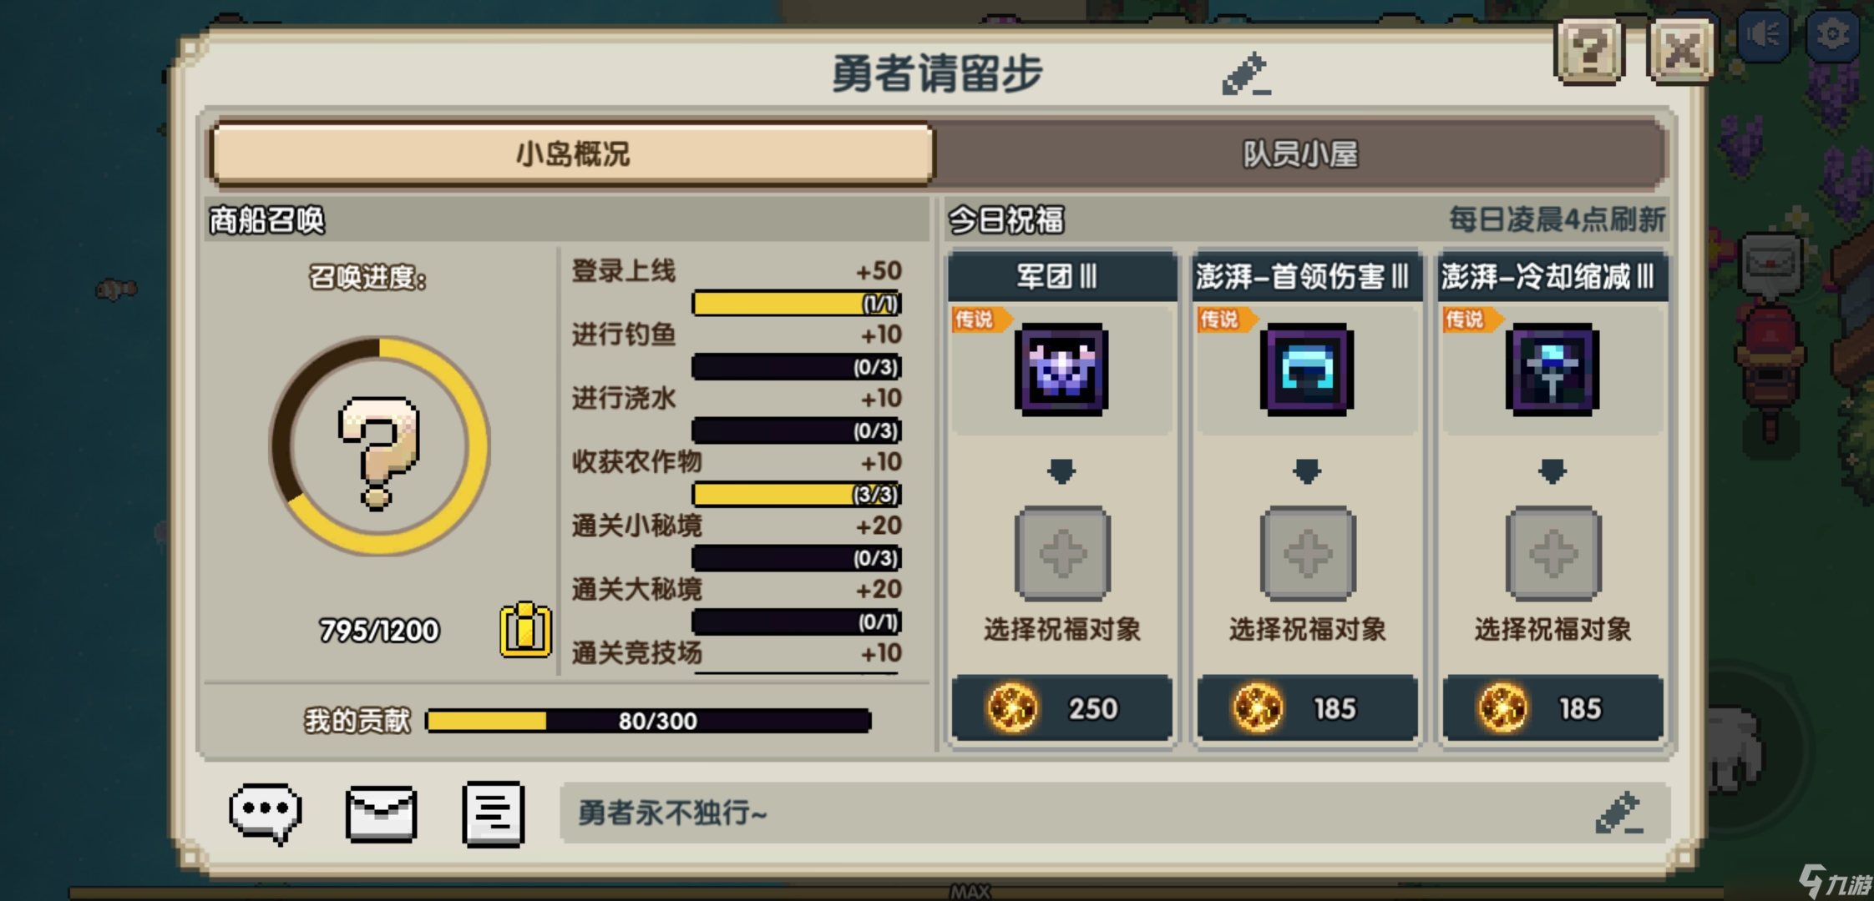1874x901 pixels.
Task: Open the settings gear icon
Action: tap(1831, 35)
